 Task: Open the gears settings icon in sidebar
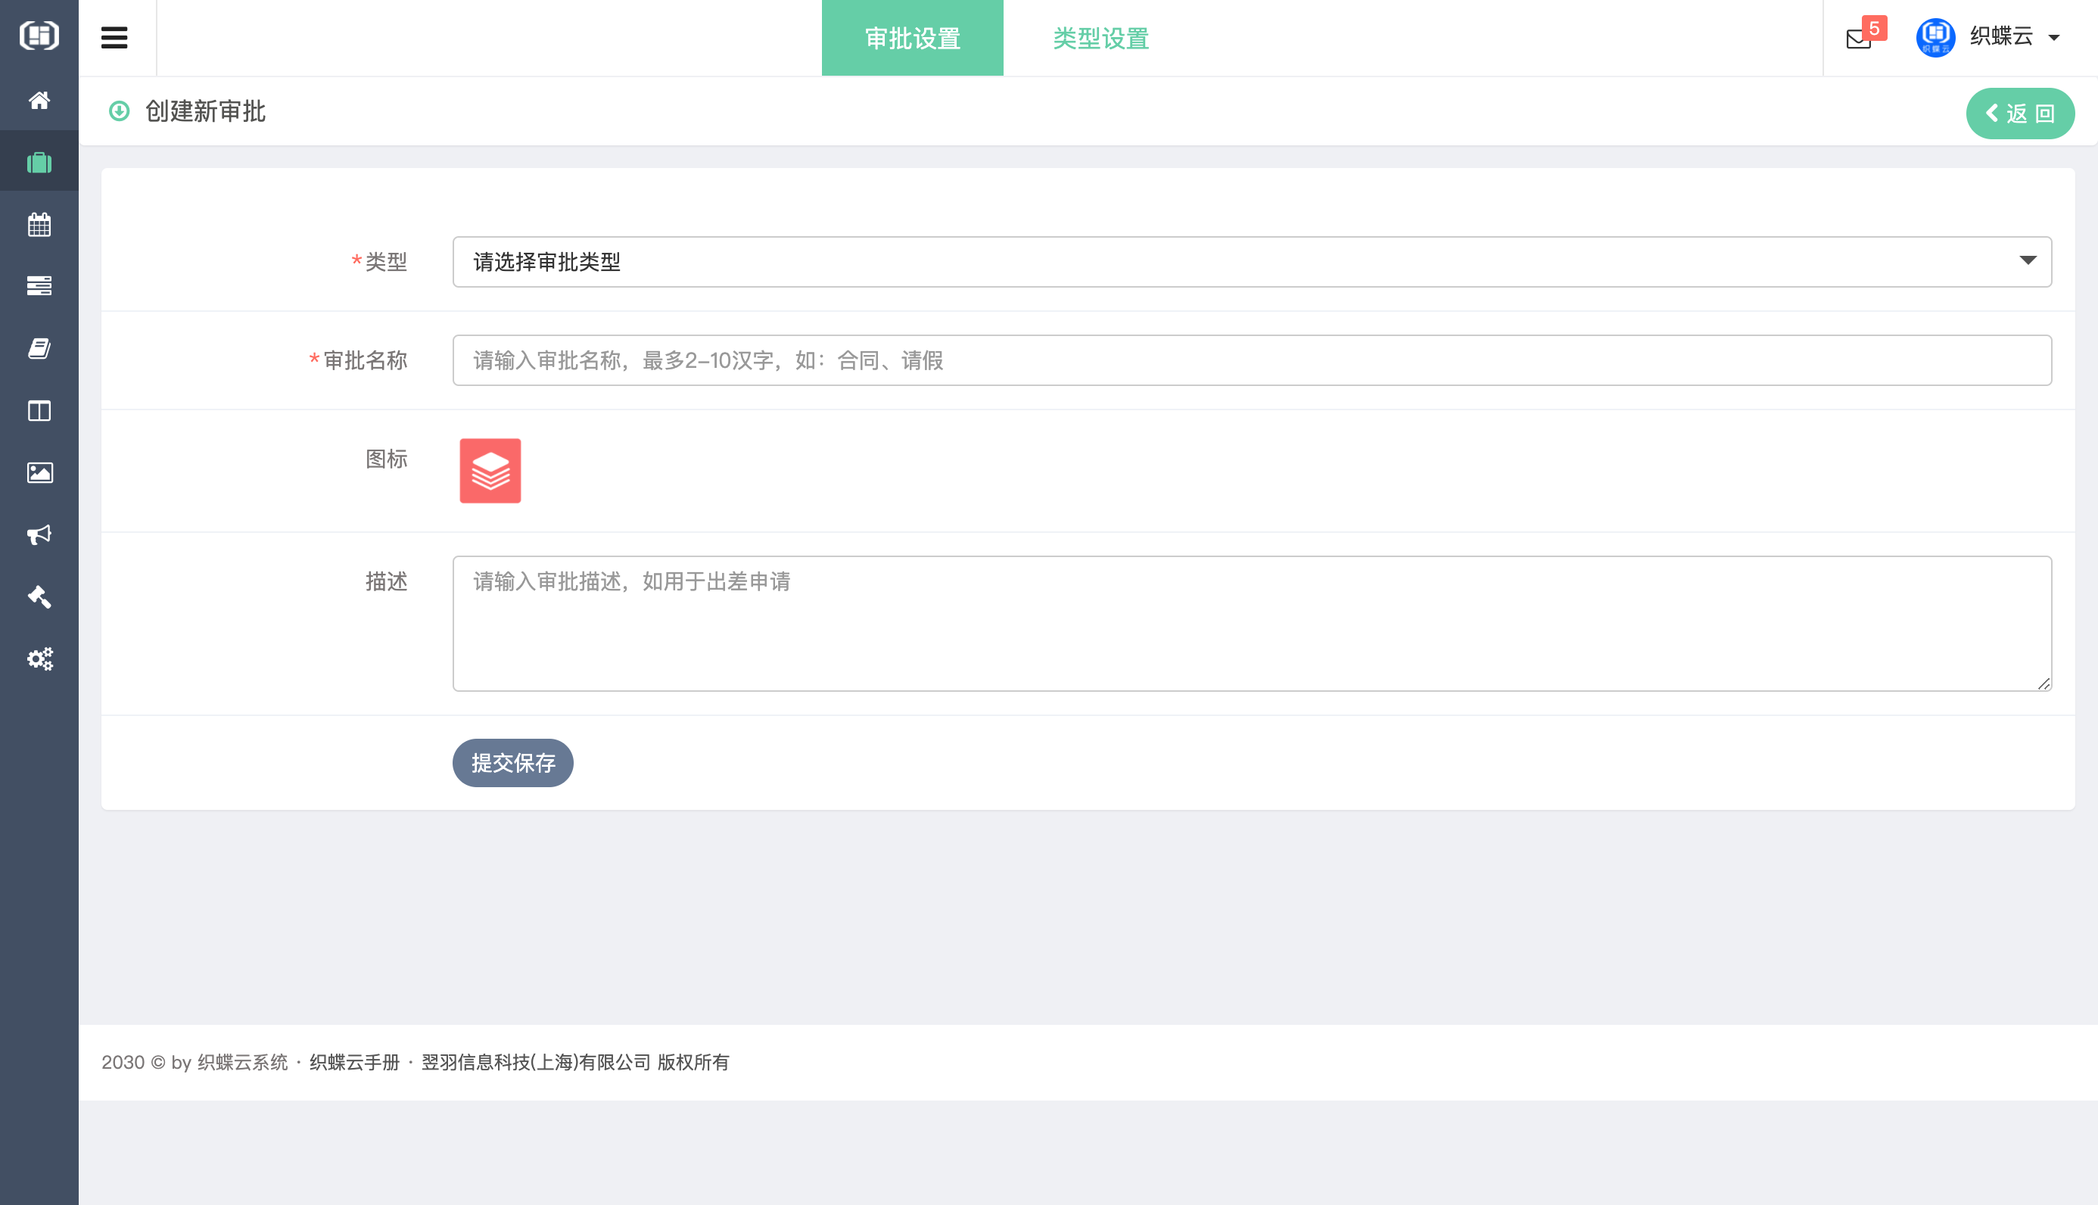coord(39,659)
